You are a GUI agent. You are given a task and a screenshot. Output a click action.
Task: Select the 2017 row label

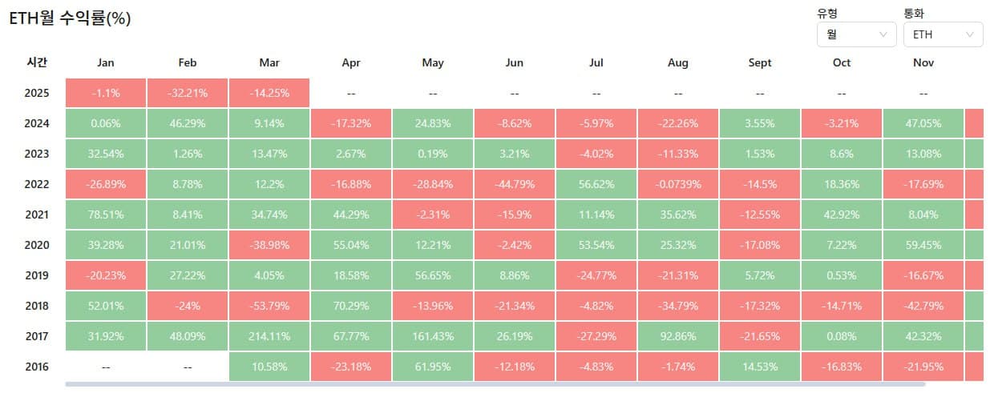(37, 336)
